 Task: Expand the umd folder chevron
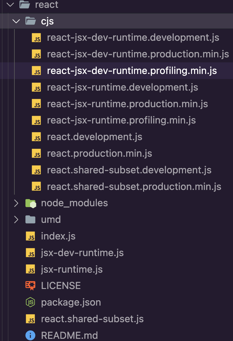click(x=16, y=220)
